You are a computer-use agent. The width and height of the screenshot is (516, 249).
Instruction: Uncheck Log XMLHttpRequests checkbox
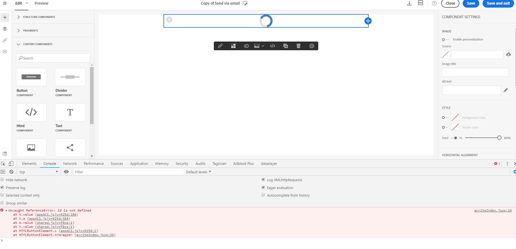coord(263,179)
